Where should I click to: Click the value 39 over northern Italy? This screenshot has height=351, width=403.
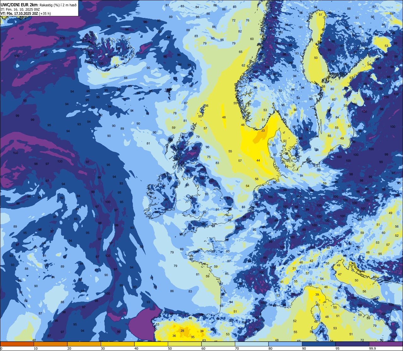317,294
